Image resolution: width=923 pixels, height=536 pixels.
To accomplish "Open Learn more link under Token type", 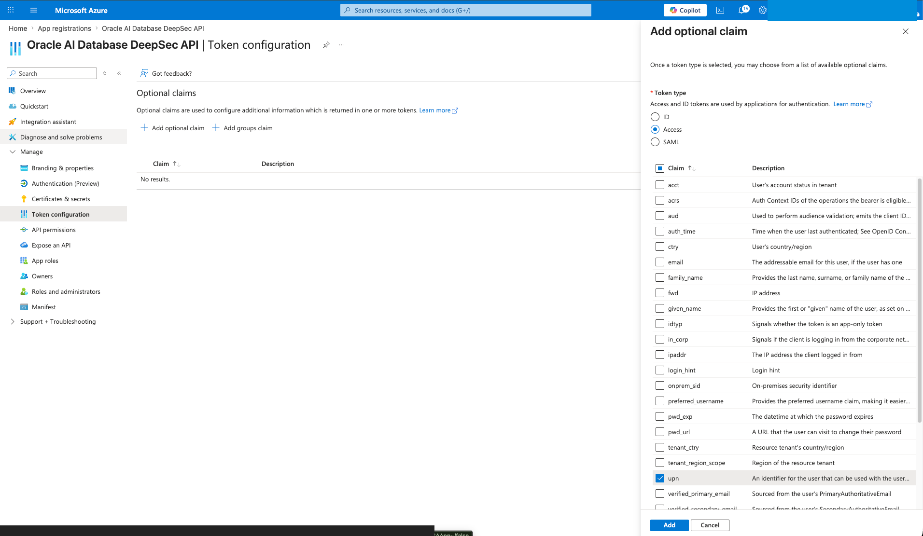I will tap(853, 104).
